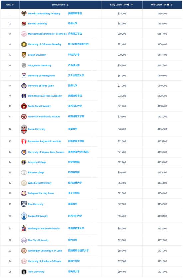Click the Harvard University crest logo
Image resolution: width=183 pixels, height=278 pixels.
click(24, 24)
